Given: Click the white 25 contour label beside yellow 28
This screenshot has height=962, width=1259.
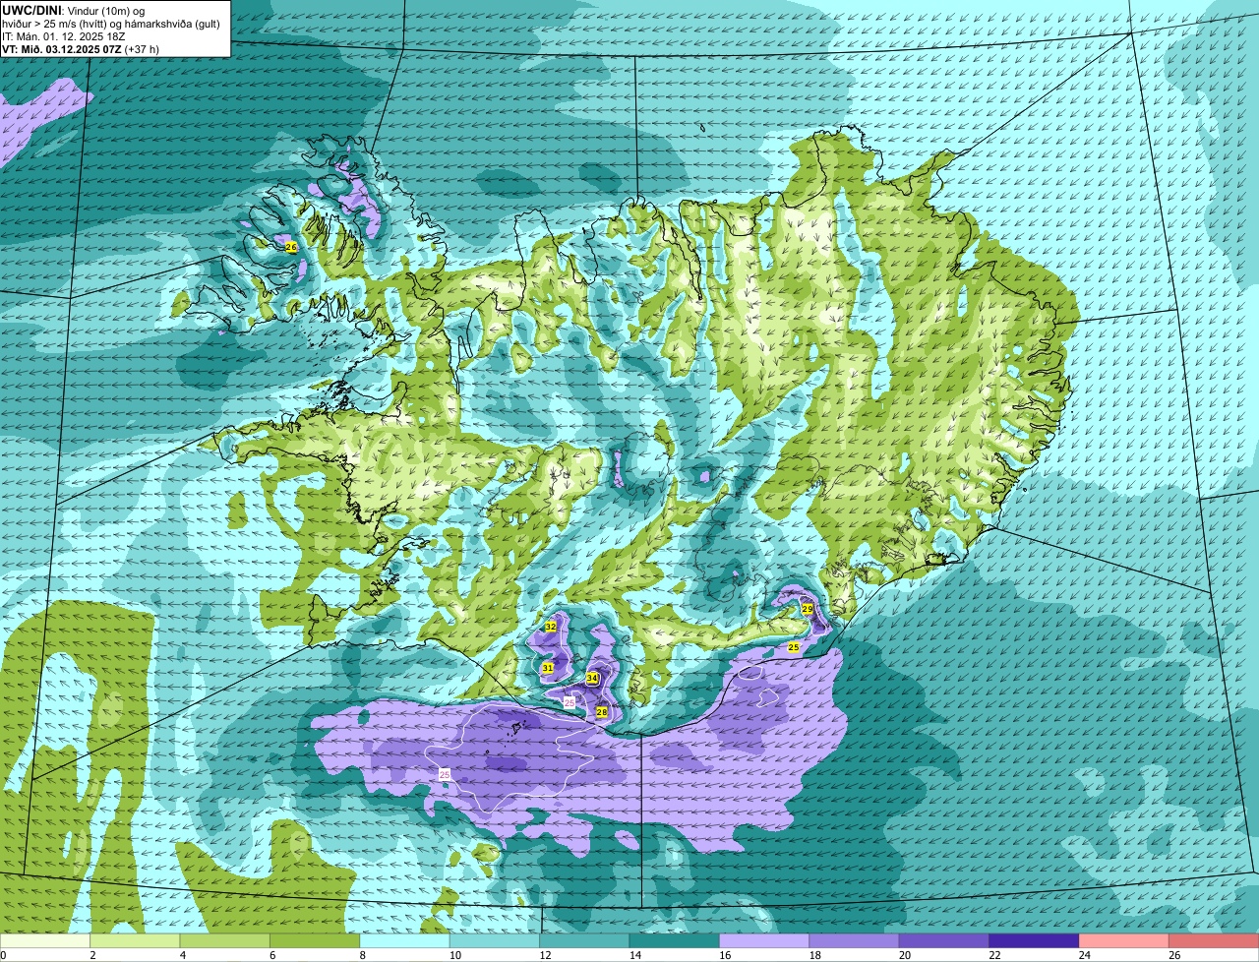Looking at the screenshot, I should tap(570, 702).
